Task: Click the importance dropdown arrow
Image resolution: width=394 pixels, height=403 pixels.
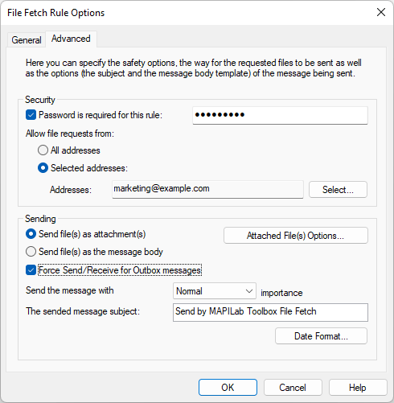Action: [x=249, y=291]
